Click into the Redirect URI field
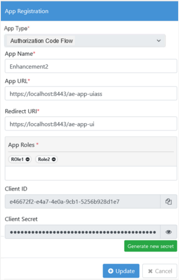This screenshot has width=179, height=280. [x=91, y=124]
